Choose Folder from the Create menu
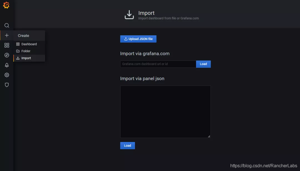Image resolution: width=300 pixels, height=171 pixels. click(x=29, y=51)
